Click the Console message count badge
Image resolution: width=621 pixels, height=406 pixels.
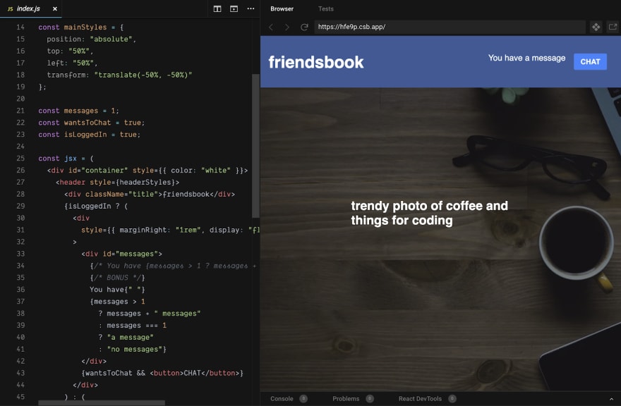click(x=303, y=398)
